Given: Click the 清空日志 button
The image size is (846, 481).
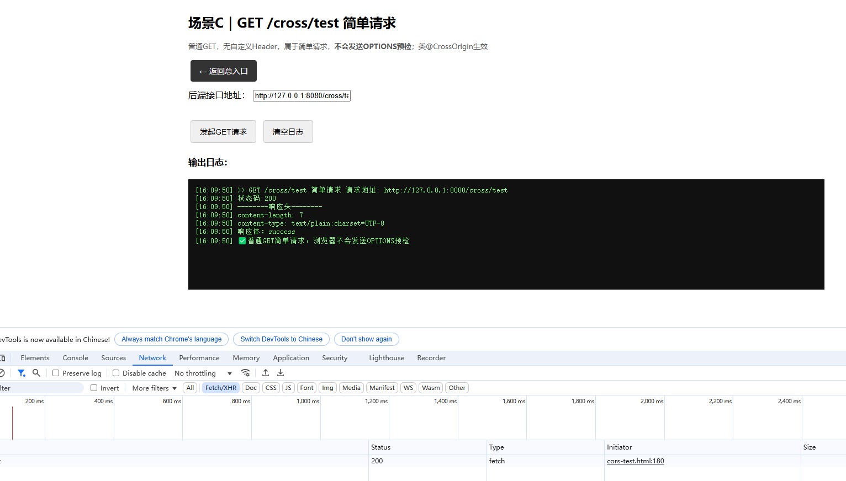Looking at the screenshot, I should [288, 132].
